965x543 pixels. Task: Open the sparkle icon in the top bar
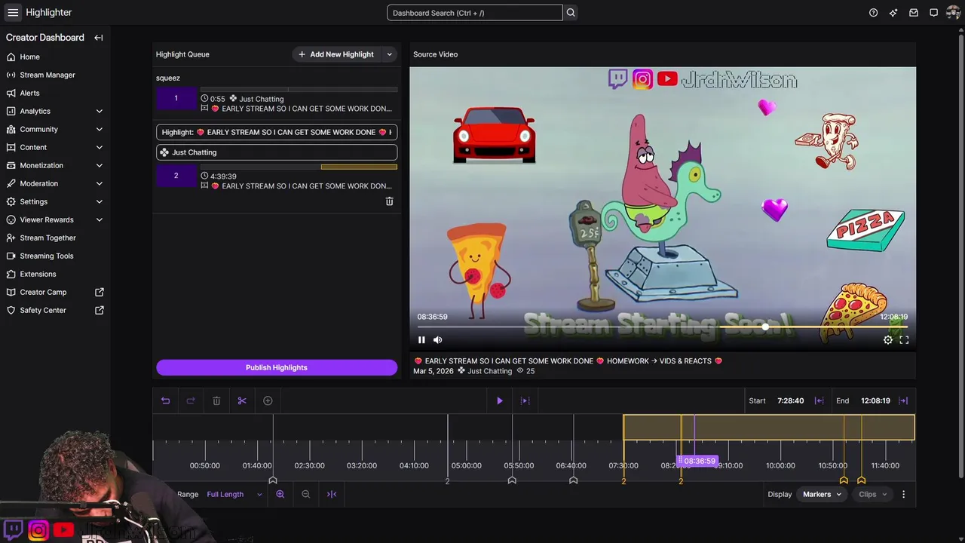(893, 13)
